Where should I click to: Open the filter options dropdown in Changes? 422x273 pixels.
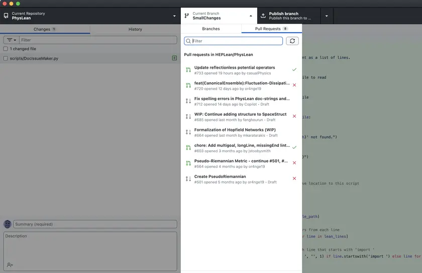[x=11, y=40]
